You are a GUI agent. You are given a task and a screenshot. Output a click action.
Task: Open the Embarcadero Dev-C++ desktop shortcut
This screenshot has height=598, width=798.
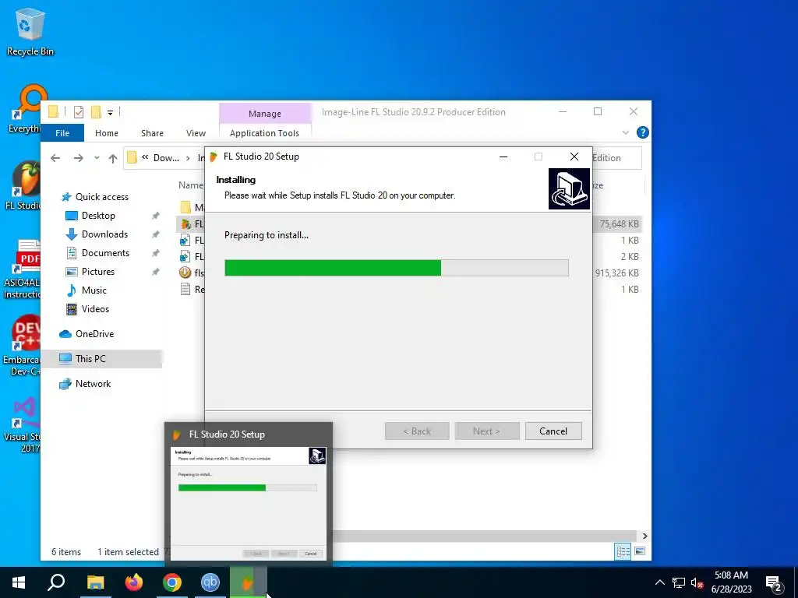click(x=21, y=346)
